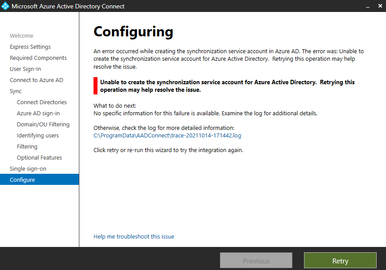Screen dimensions: 386x270
Task: Open the trace-20211014-171442.log file link
Action: pos(168,136)
